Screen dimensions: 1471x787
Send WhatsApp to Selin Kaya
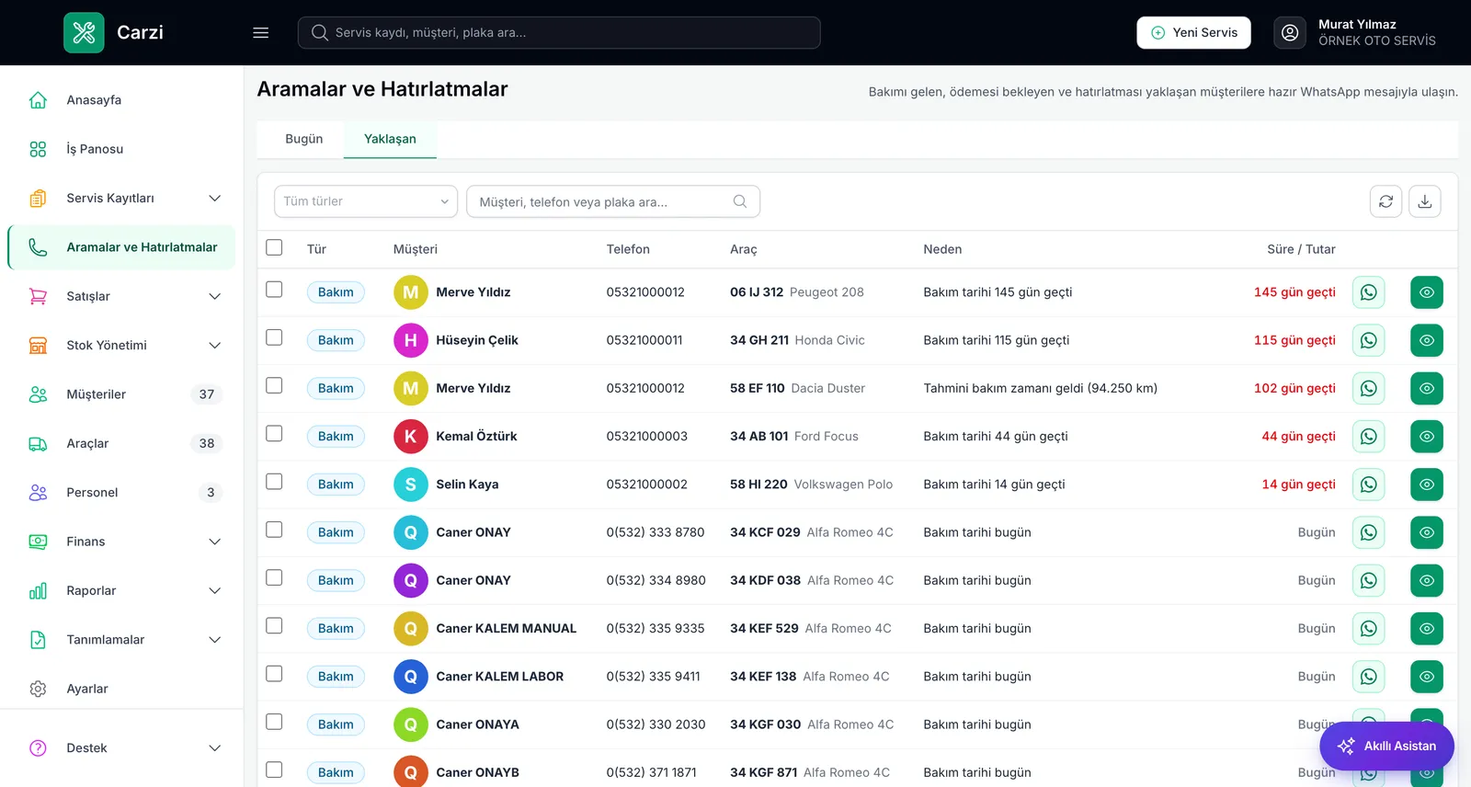pos(1368,485)
